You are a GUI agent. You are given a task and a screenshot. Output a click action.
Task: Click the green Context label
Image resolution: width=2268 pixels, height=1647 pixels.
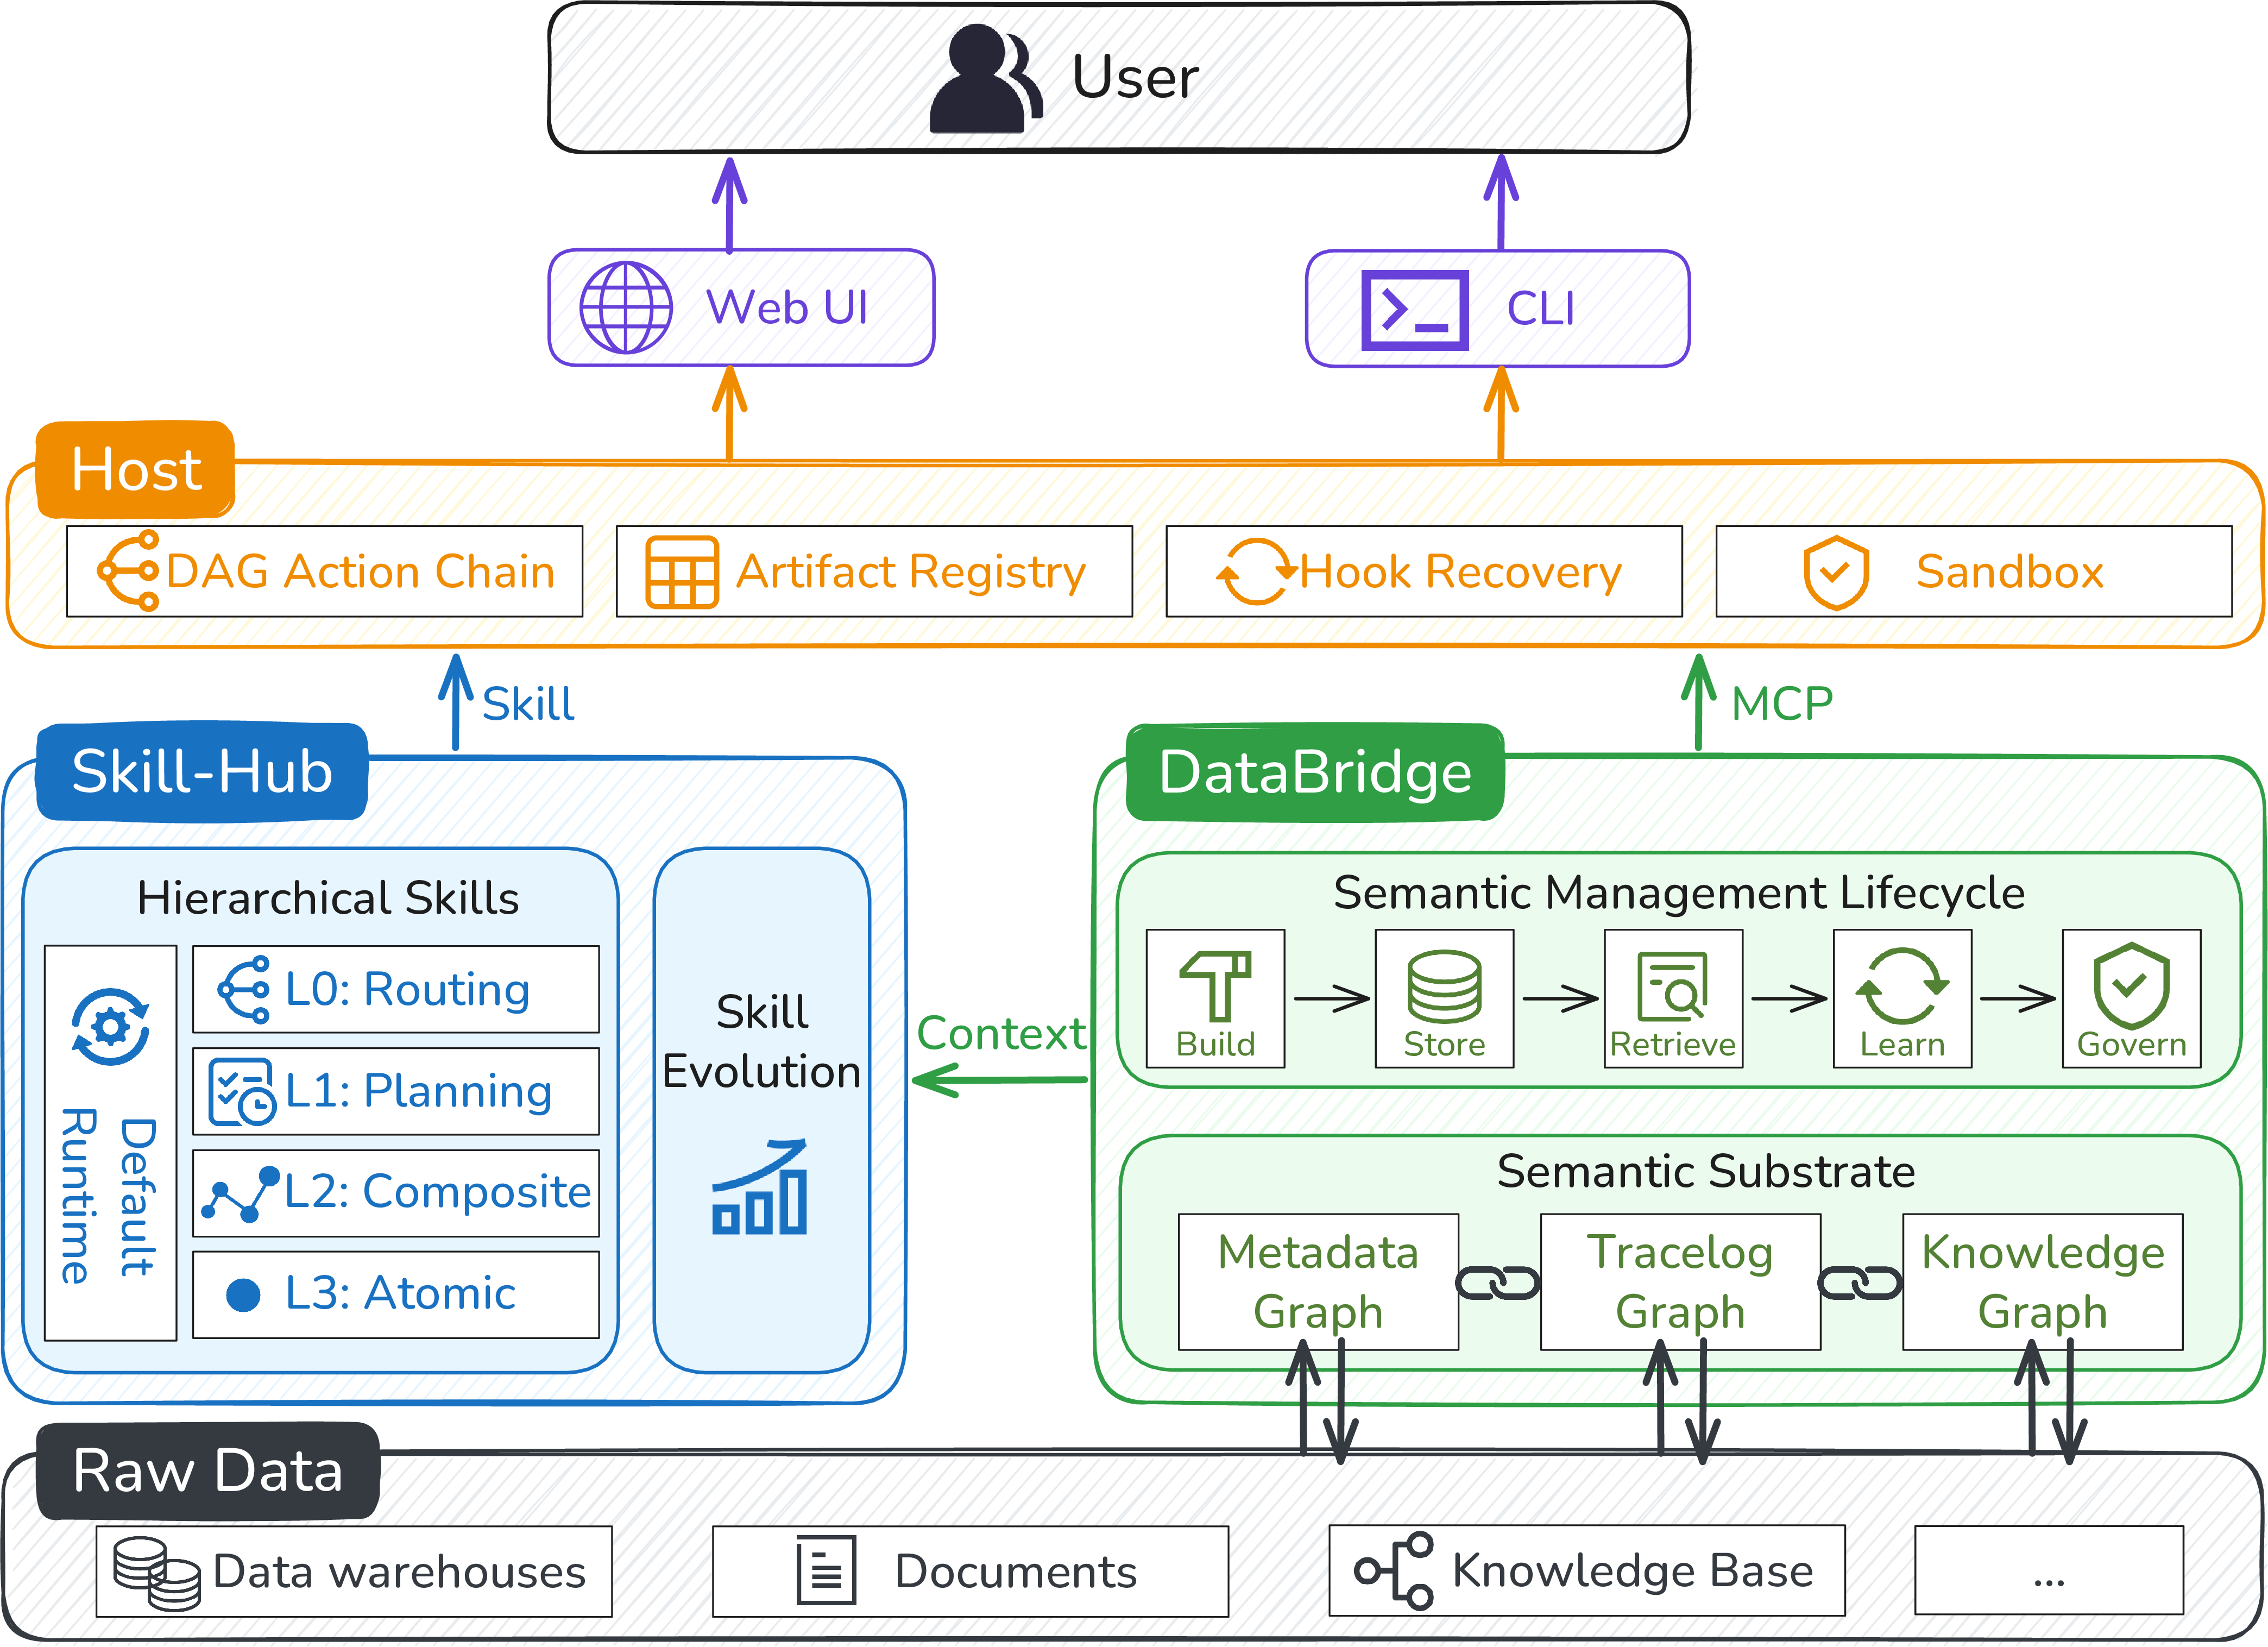pos(1001,1034)
